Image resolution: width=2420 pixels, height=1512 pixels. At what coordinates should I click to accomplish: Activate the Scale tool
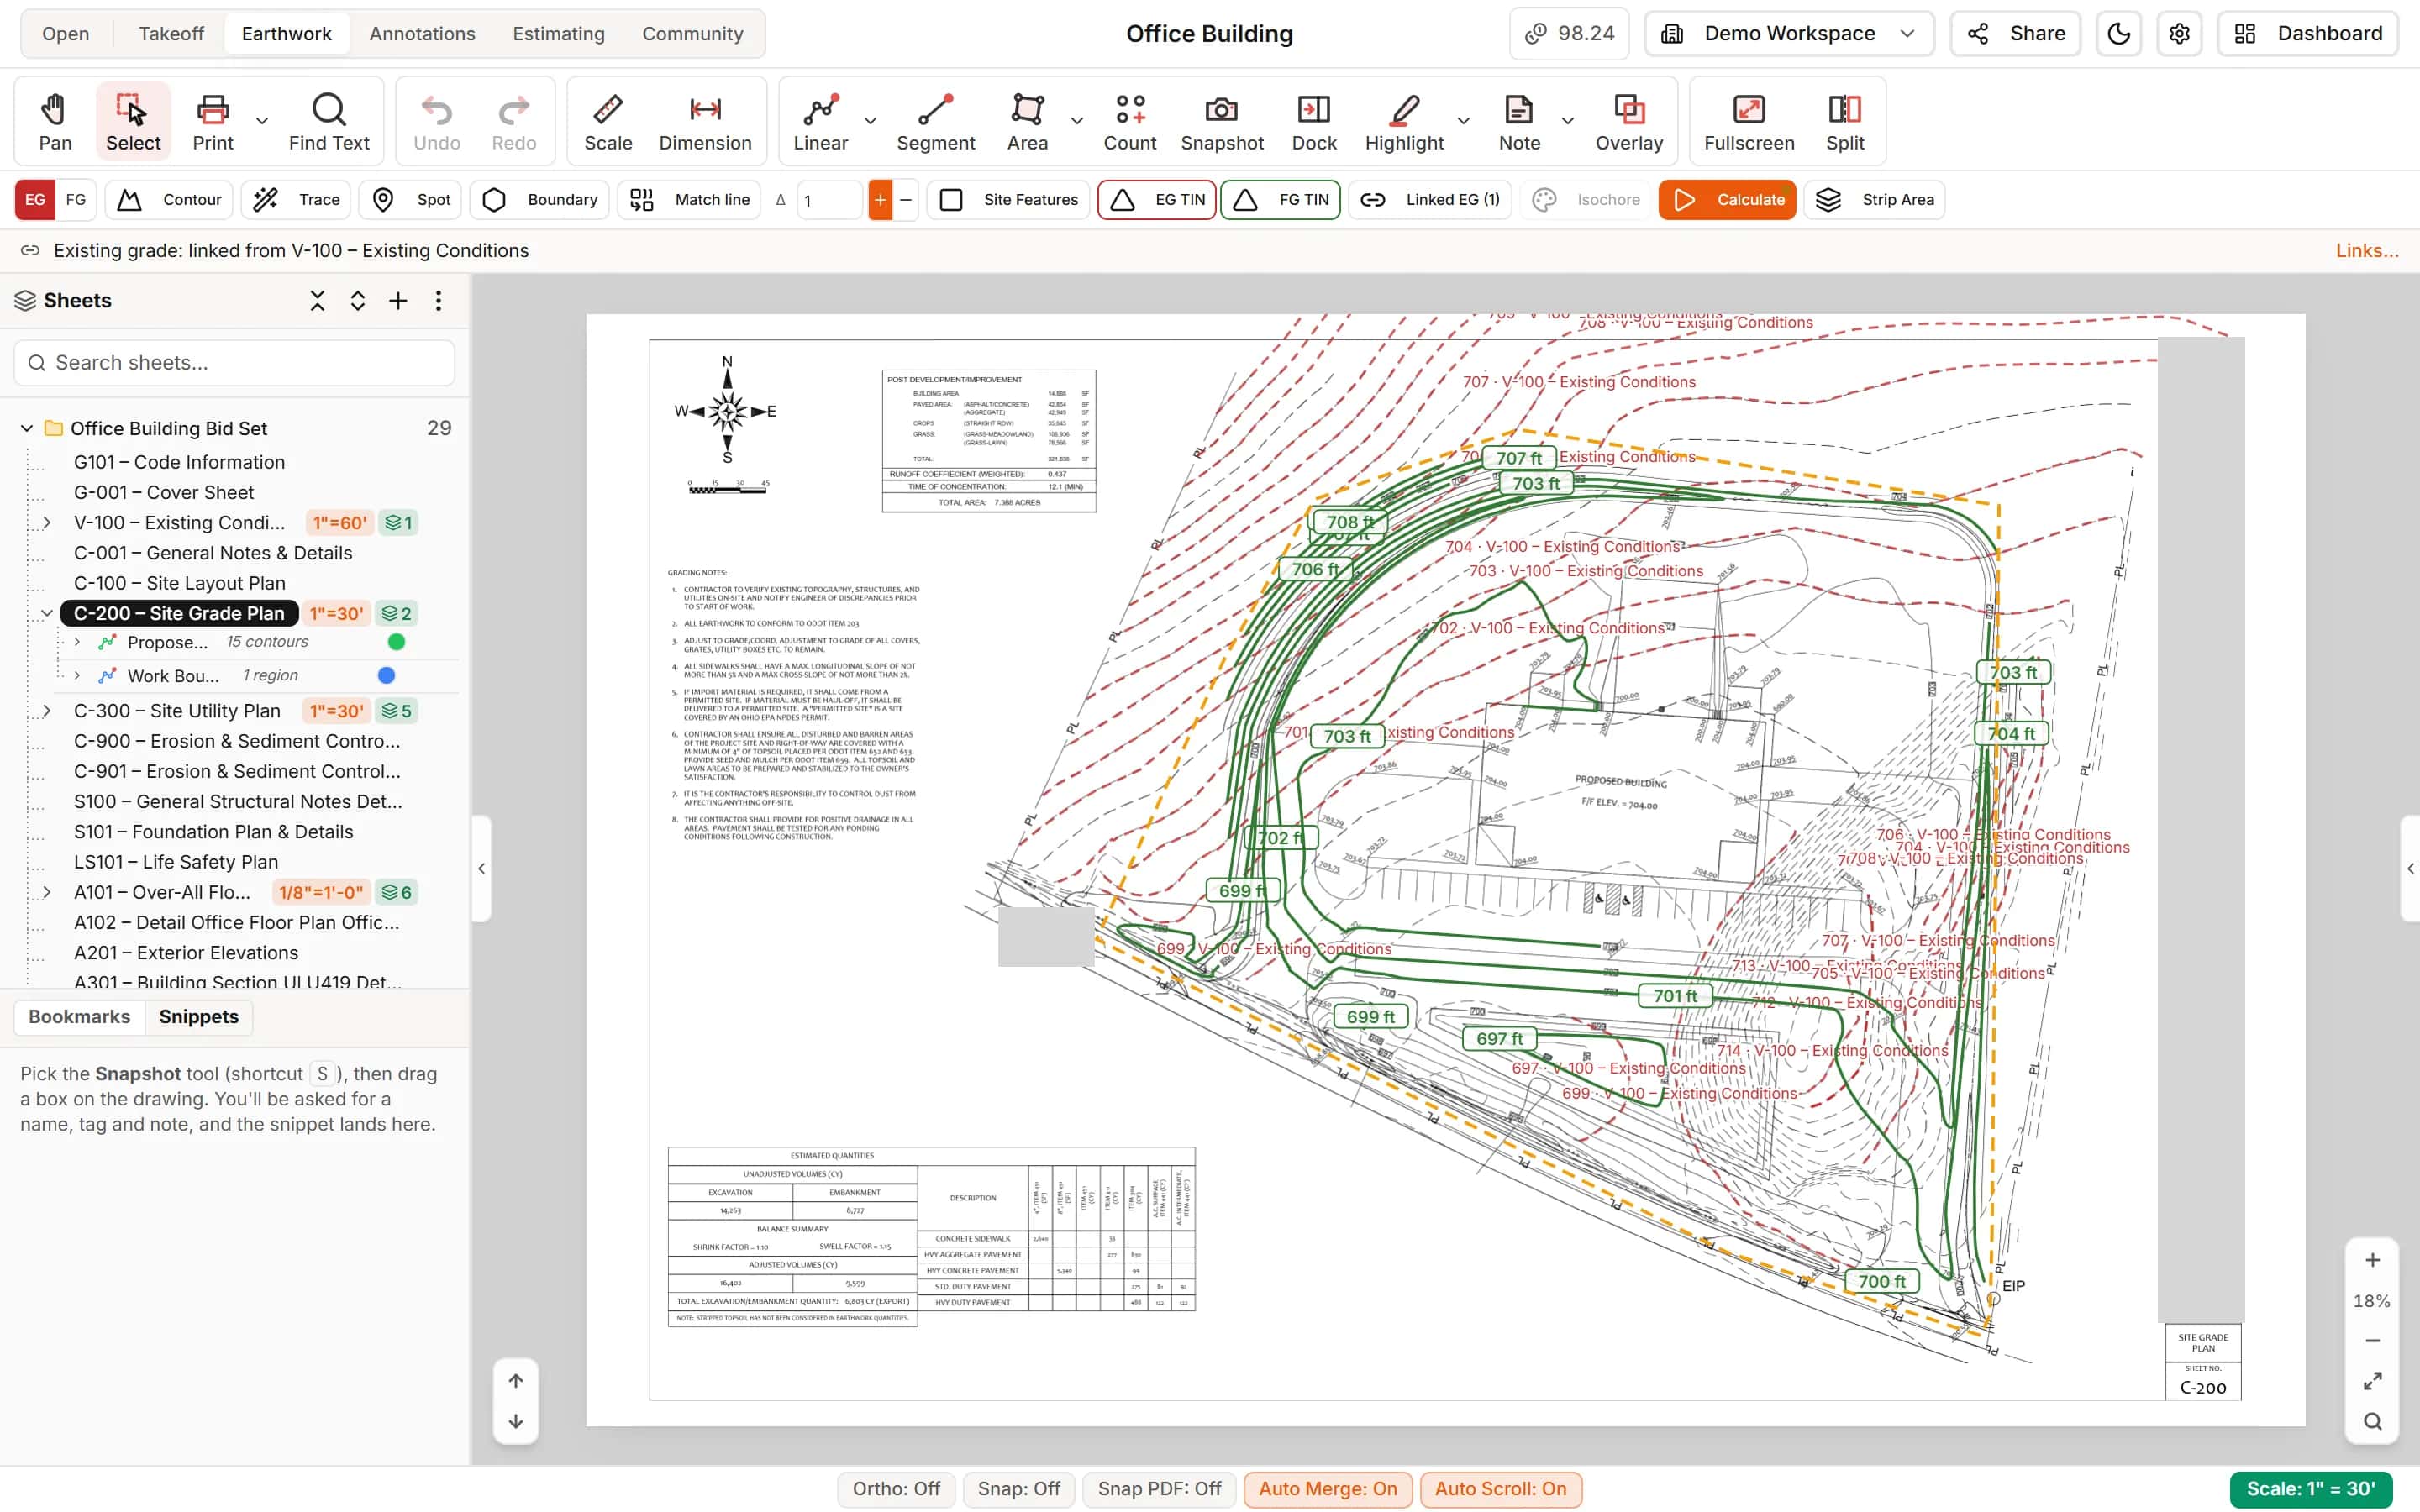tap(608, 121)
